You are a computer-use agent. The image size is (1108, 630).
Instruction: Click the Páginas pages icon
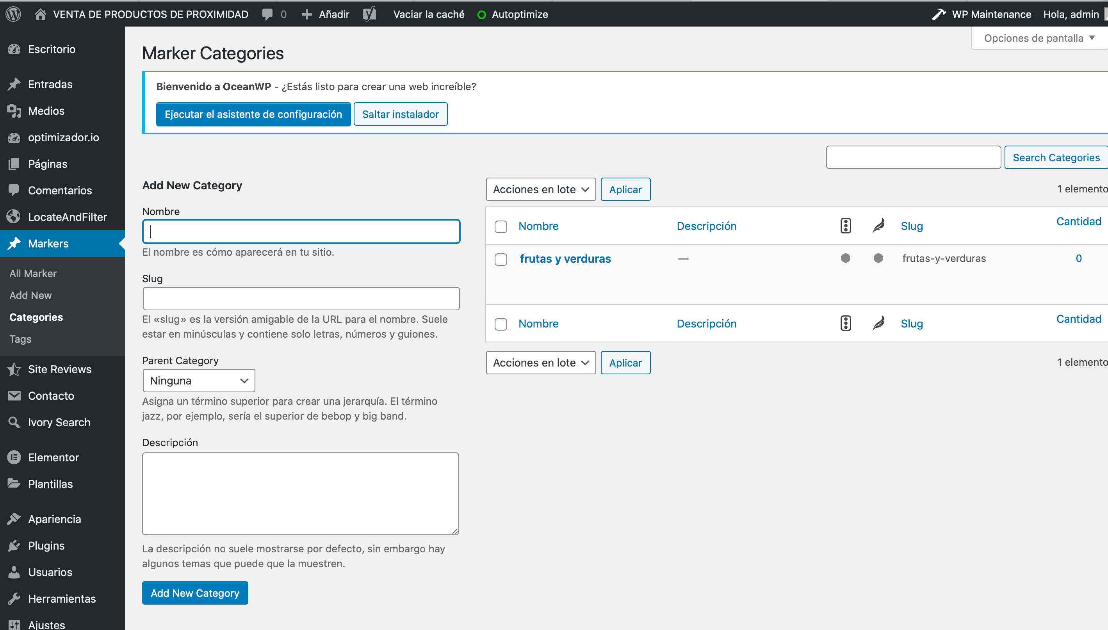click(x=14, y=164)
